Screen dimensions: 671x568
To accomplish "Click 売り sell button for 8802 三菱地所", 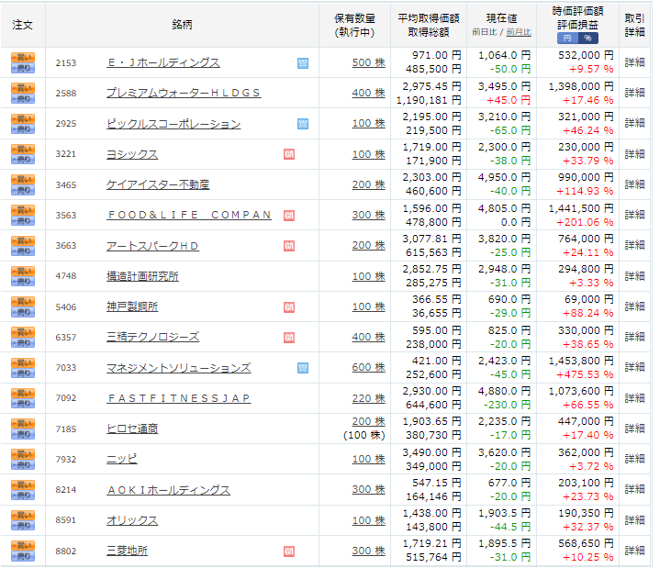I will [x=23, y=556].
